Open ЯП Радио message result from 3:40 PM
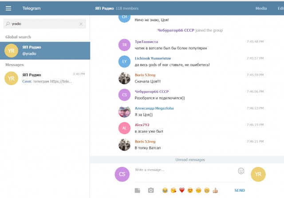The height and width of the screenshot is (198, 284). [x=45, y=78]
